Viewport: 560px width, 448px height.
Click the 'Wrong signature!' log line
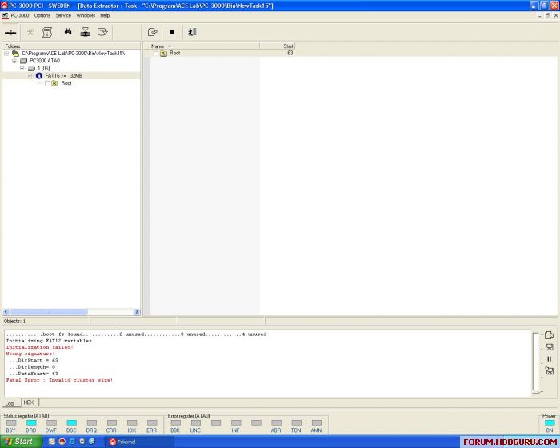pos(30,354)
